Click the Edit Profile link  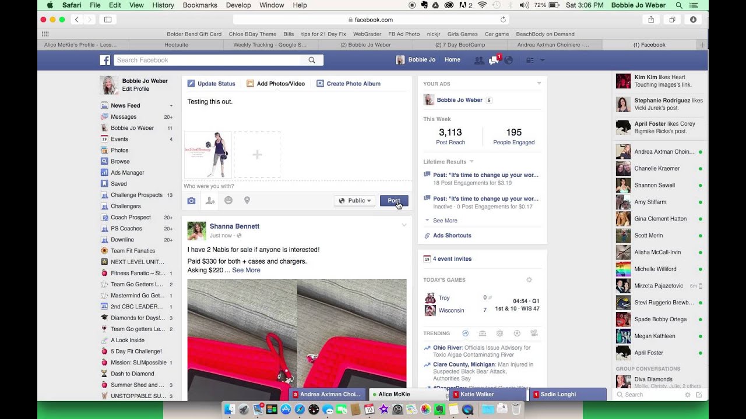(x=136, y=89)
